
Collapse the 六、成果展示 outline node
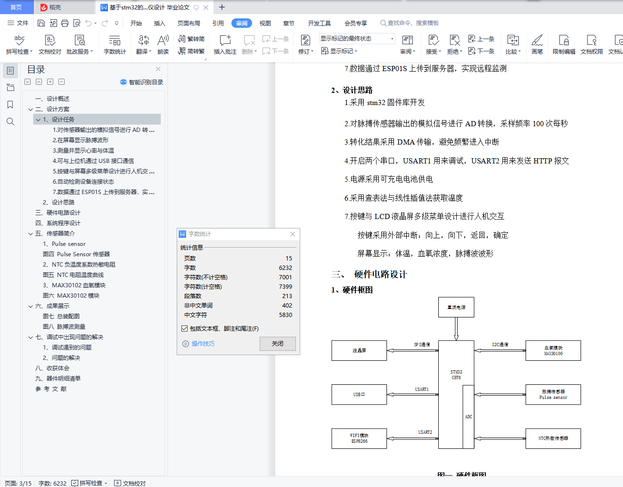31,306
